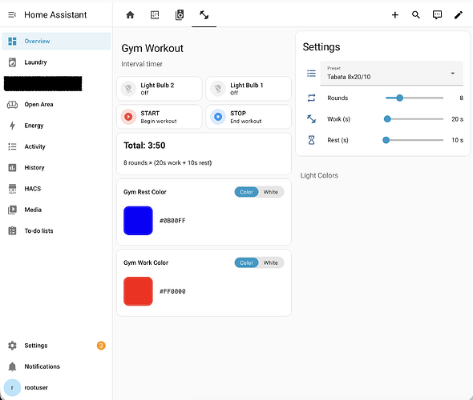Image resolution: width=473 pixels, height=400 pixels.
Task: Collapse the sidebar with the menu icon
Action: (12, 14)
